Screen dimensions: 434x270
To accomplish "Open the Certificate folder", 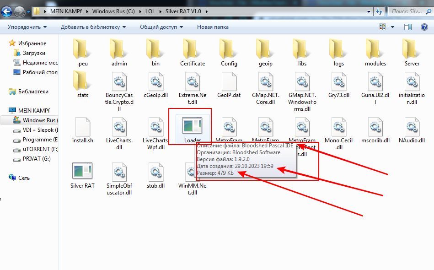I will (193, 53).
